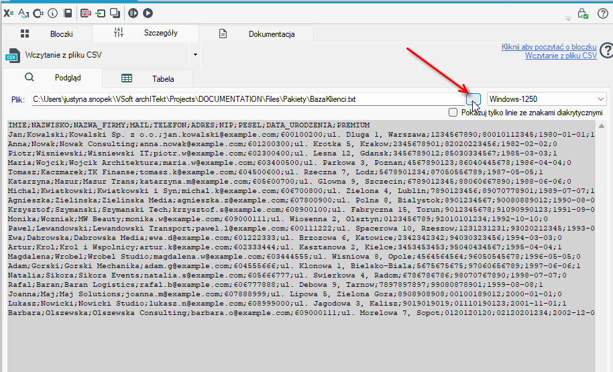This screenshot has height=372, width=613.
Task: Click the preview line starting with Anna;Nowak
Action: [x=282, y=144]
